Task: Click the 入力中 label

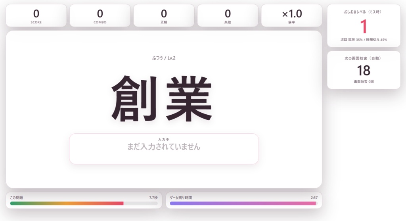Action: point(164,139)
